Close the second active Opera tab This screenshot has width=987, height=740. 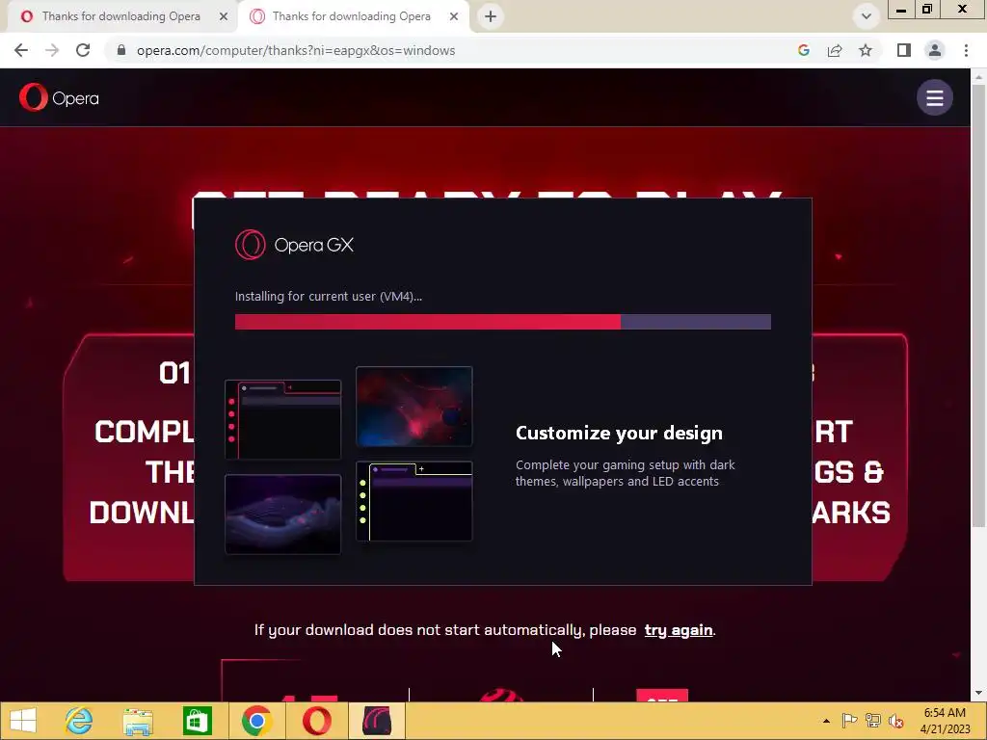click(x=454, y=16)
